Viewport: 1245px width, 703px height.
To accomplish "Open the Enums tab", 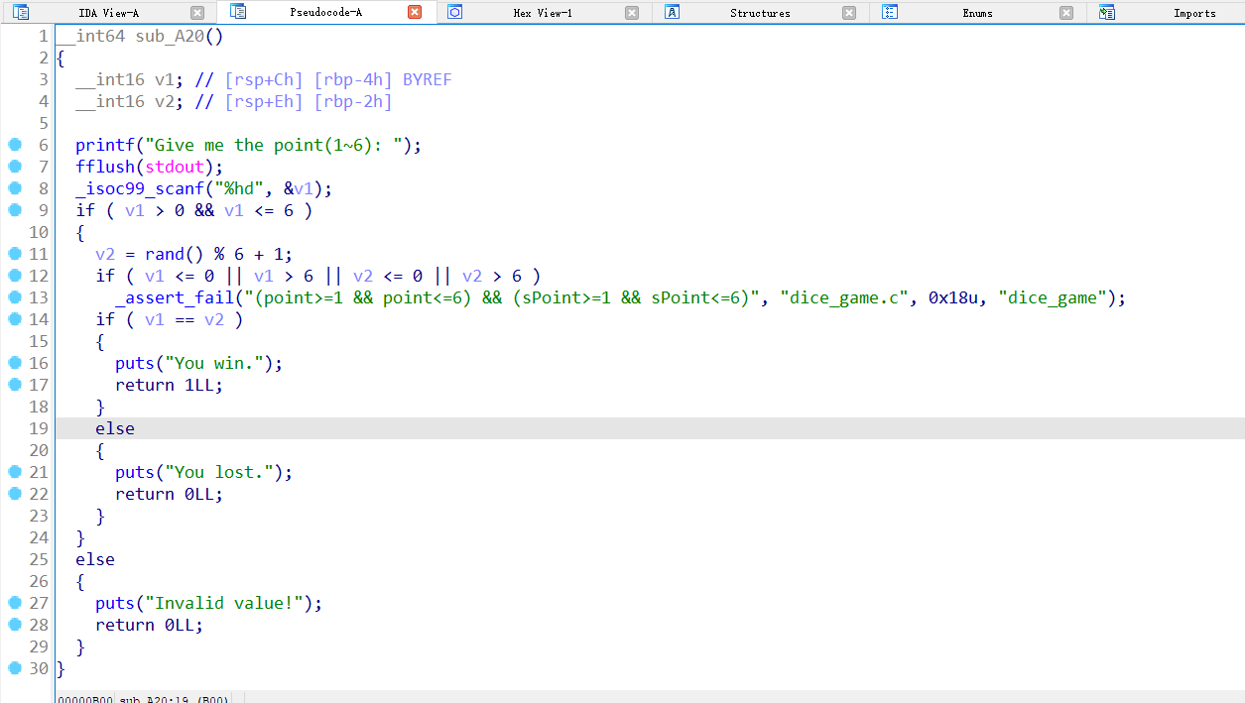I will 977,13.
